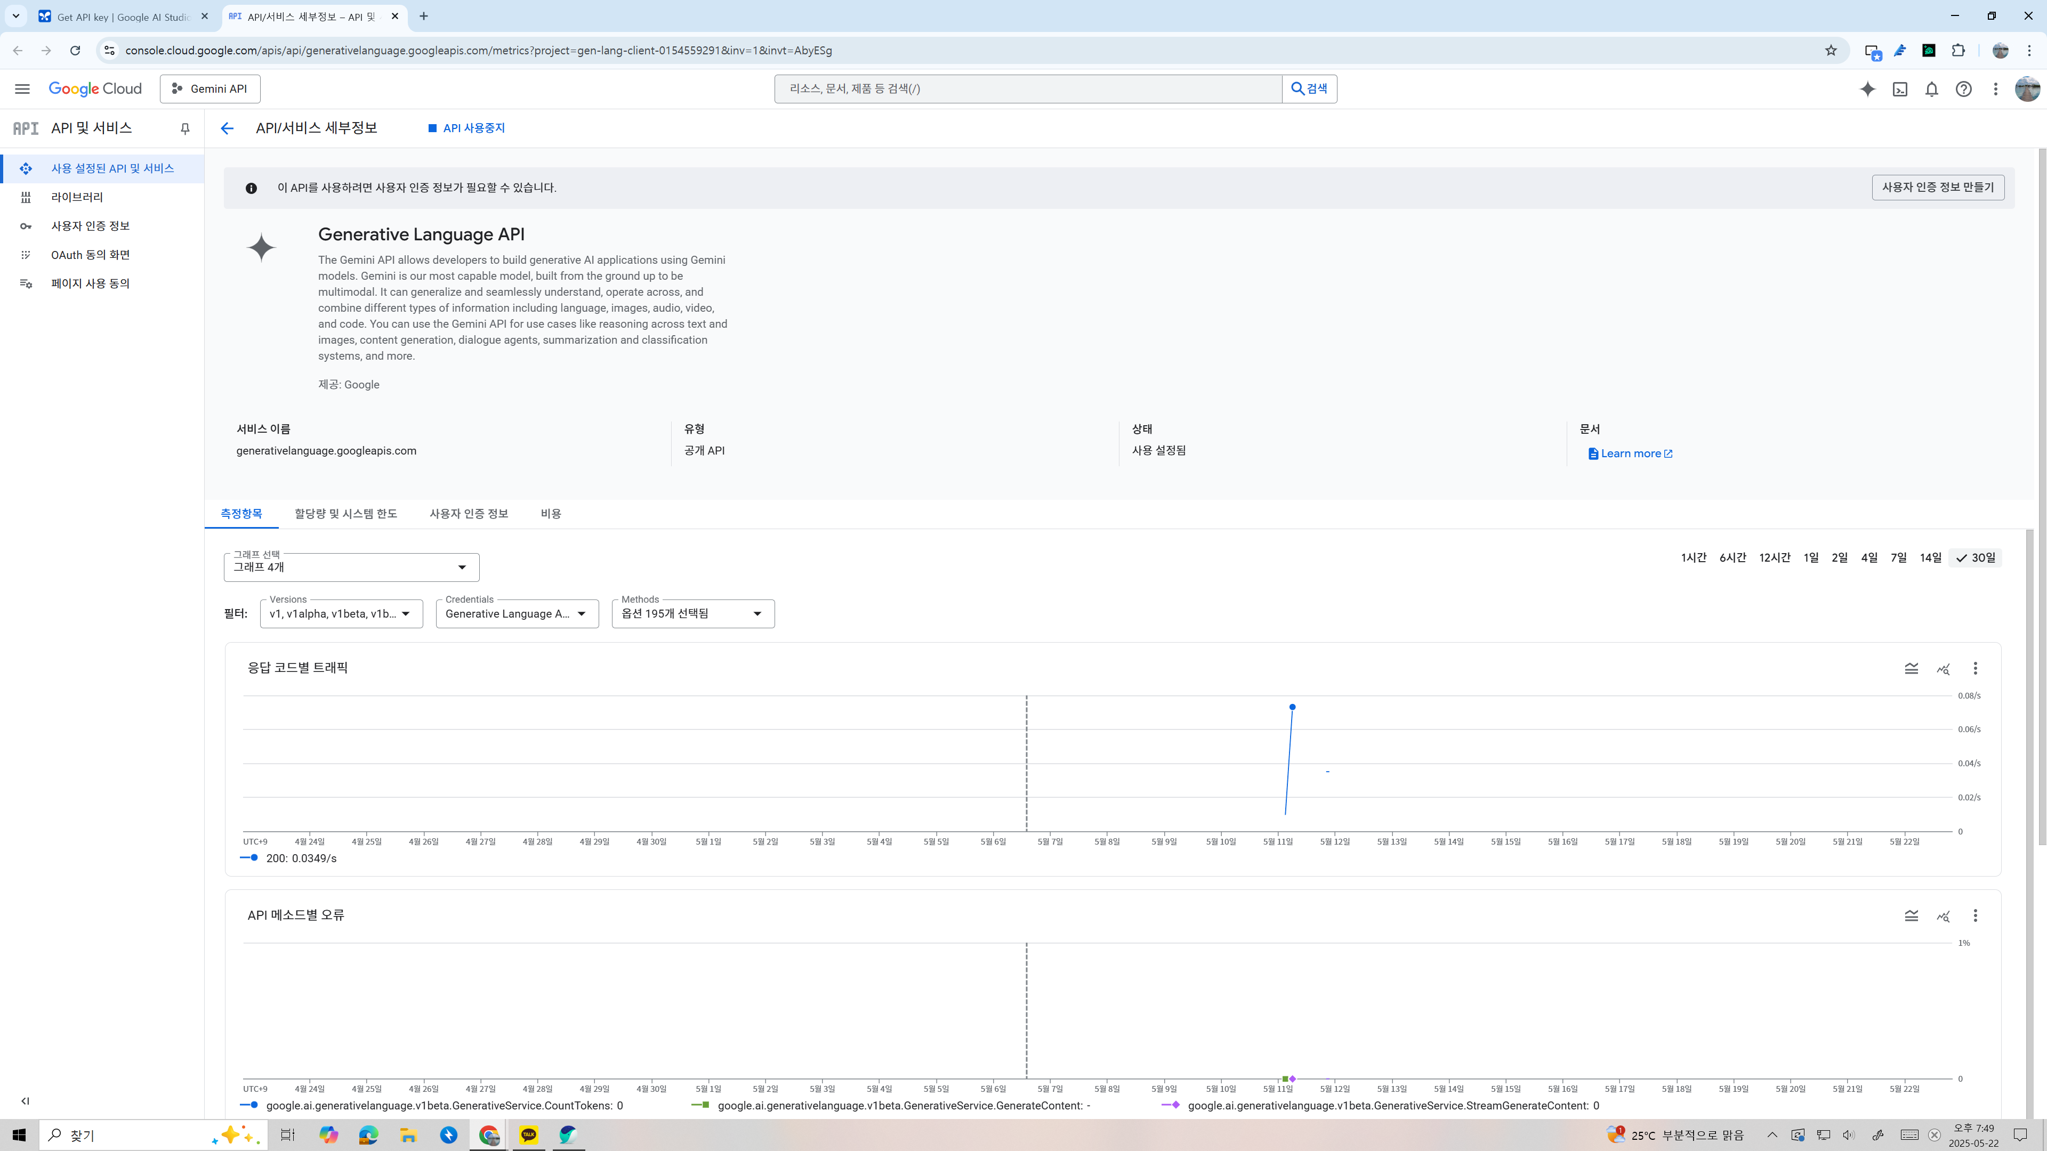2047x1151 pixels.
Task: Open OAuth 동의 화면 in the sidebar
Action: [102, 255]
